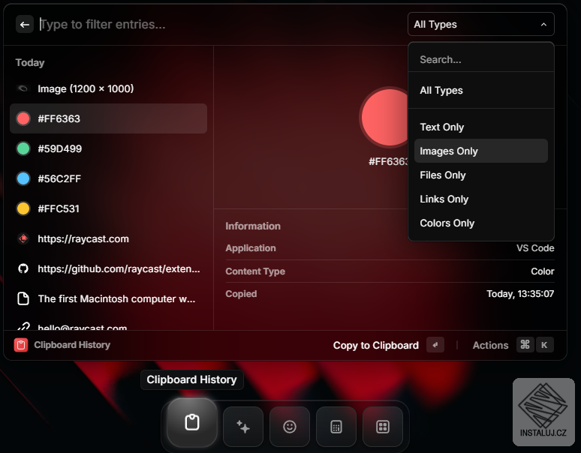581x453 pixels.
Task: Click the Content Type row value Color
Action: coord(542,271)
